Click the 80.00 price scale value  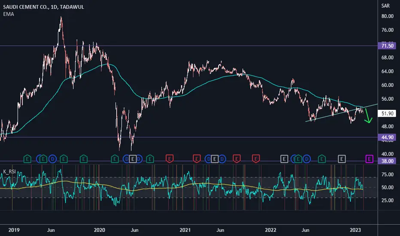point(387,16)
